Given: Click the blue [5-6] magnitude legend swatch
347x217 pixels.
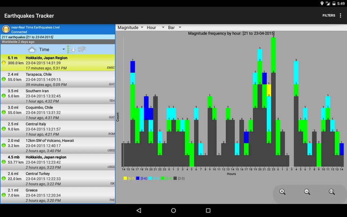Looking at the screenshot, I should [x=138, y=178].
